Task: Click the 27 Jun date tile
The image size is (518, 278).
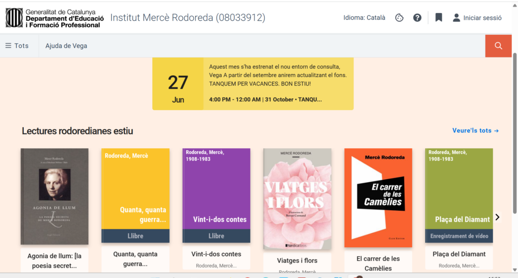Action: coord(178,84)
